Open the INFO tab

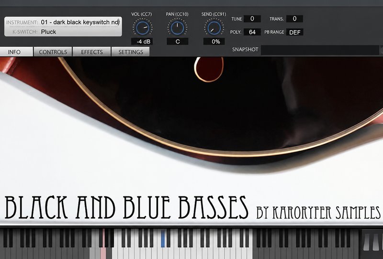(16, 52)
